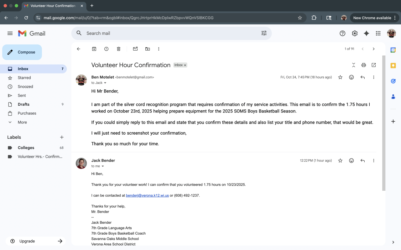
Task: Open the Move to folder icon
Action: coord(148,49)
